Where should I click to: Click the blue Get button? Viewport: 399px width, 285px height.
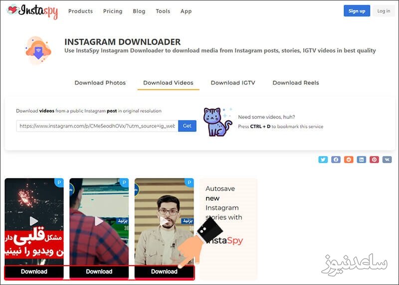[187, 126]
